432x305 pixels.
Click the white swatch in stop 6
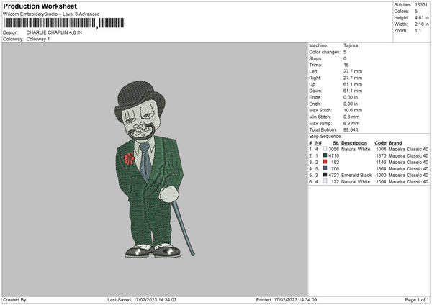click(325, 181)
